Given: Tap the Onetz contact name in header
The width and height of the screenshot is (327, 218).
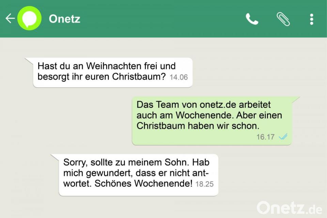Looking at the screenshot, I should [64, 19].
